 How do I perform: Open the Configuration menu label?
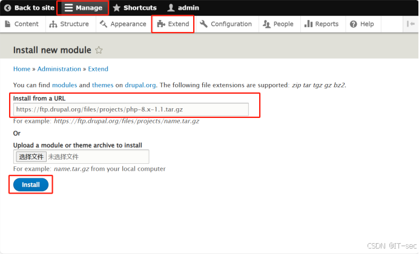[231, 24]
